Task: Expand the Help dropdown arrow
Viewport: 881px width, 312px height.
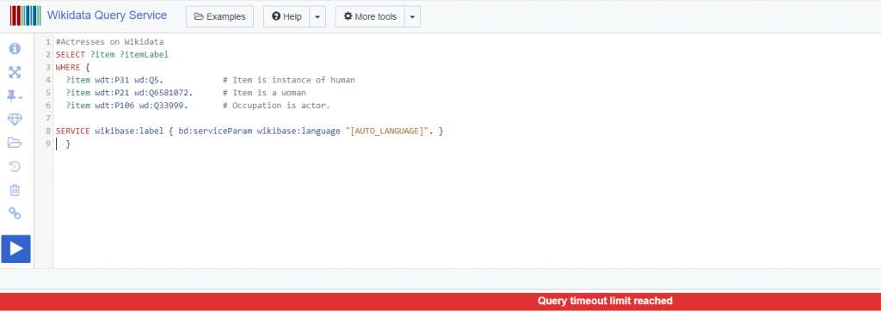Action: [x=317, y=17]
